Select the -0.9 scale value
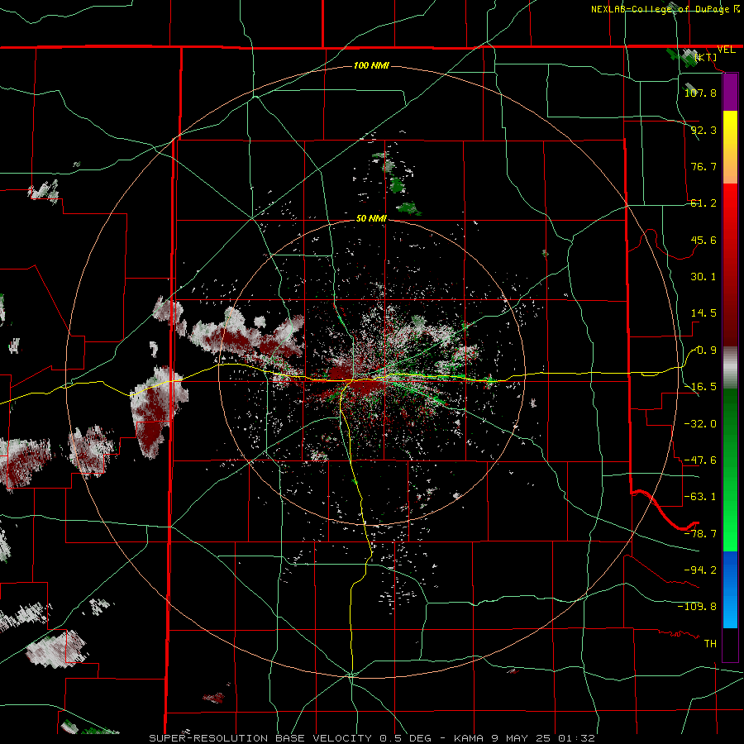Image resolution: width=744 pixels, height=744 pixels. pos(704,351)
